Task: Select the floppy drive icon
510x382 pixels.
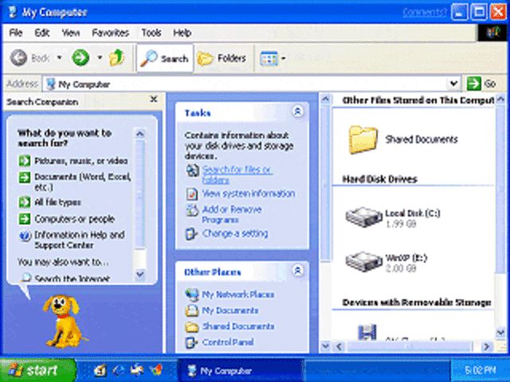Action: 367,333
